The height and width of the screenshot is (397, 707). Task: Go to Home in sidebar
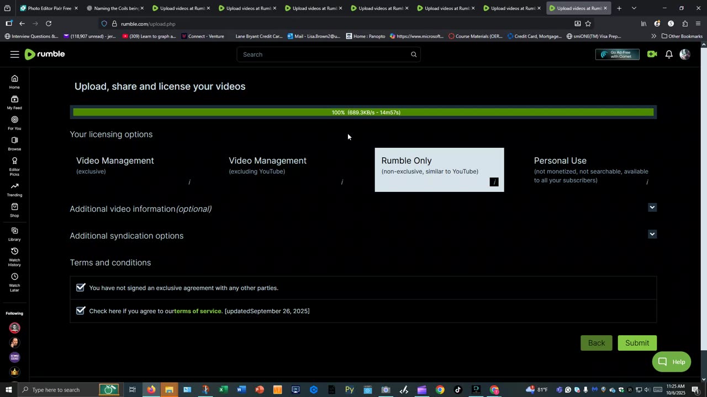pos(14,82)
